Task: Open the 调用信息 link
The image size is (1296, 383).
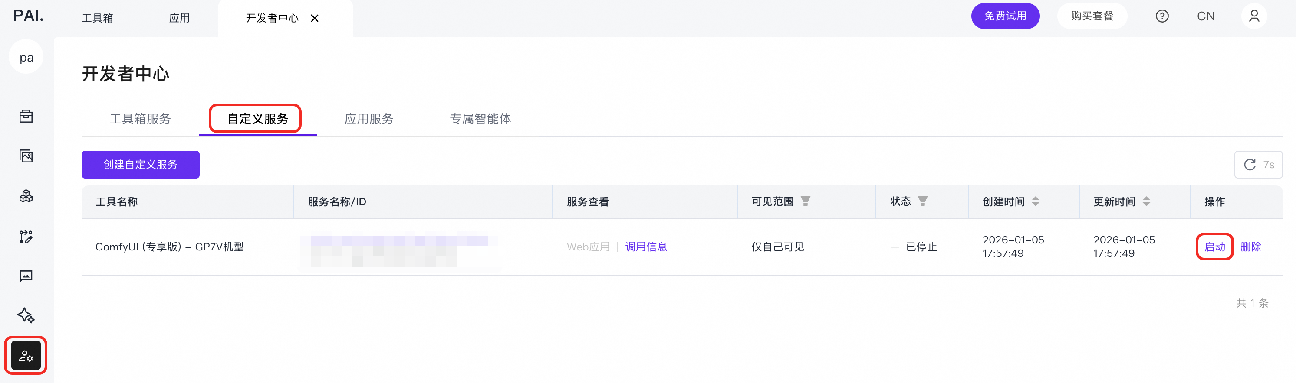Action: click(646, 247)
